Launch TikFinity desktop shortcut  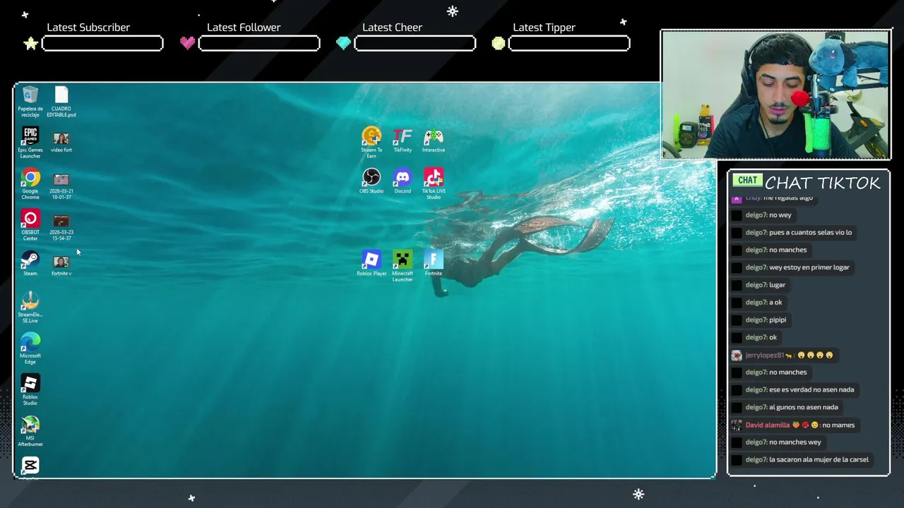pyautogui.click(x=403, y=140)
